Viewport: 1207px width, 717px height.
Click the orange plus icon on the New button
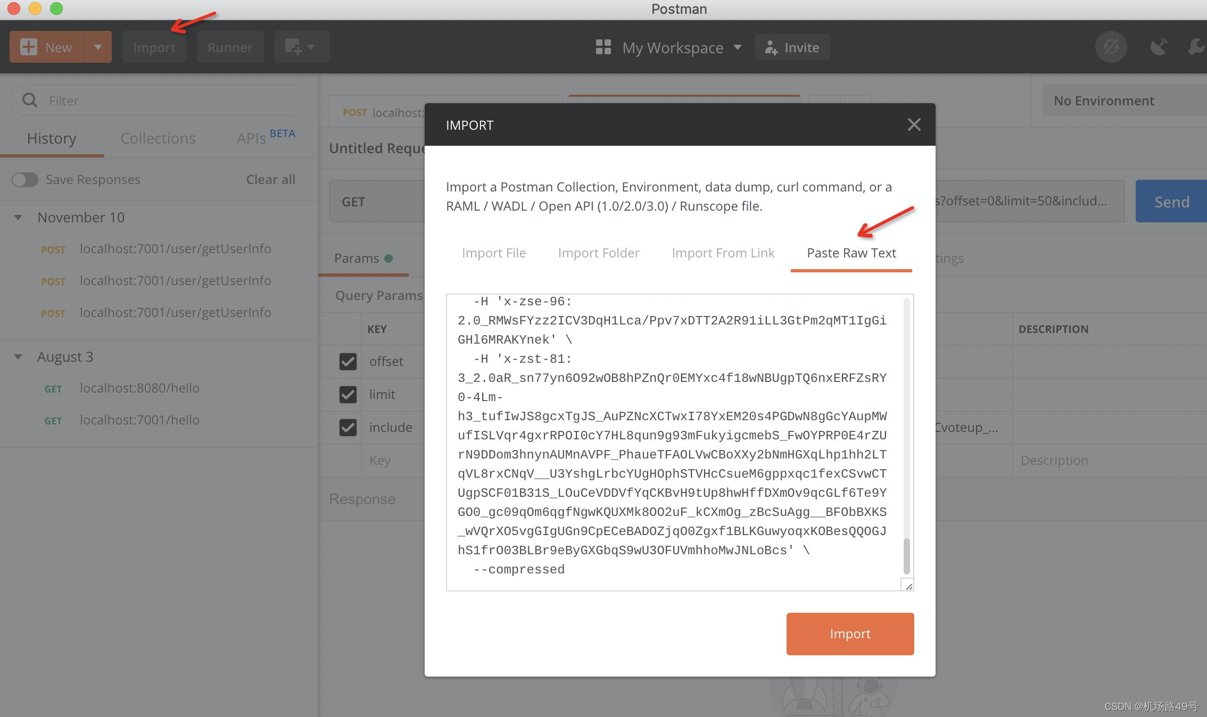pos(28,47)
